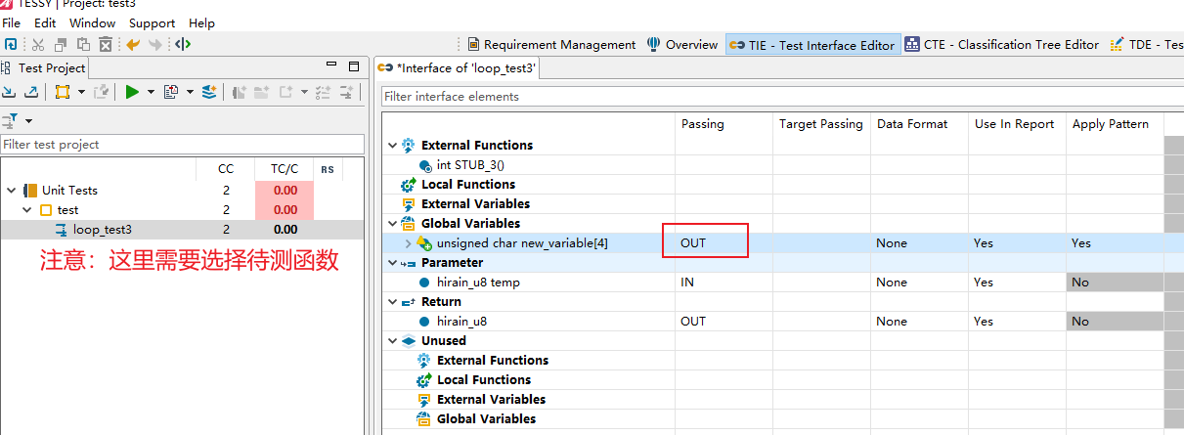Select loop_test3 in the test project tree
The width and height of the screenshot is (1184, 435).
coord(102,230)
